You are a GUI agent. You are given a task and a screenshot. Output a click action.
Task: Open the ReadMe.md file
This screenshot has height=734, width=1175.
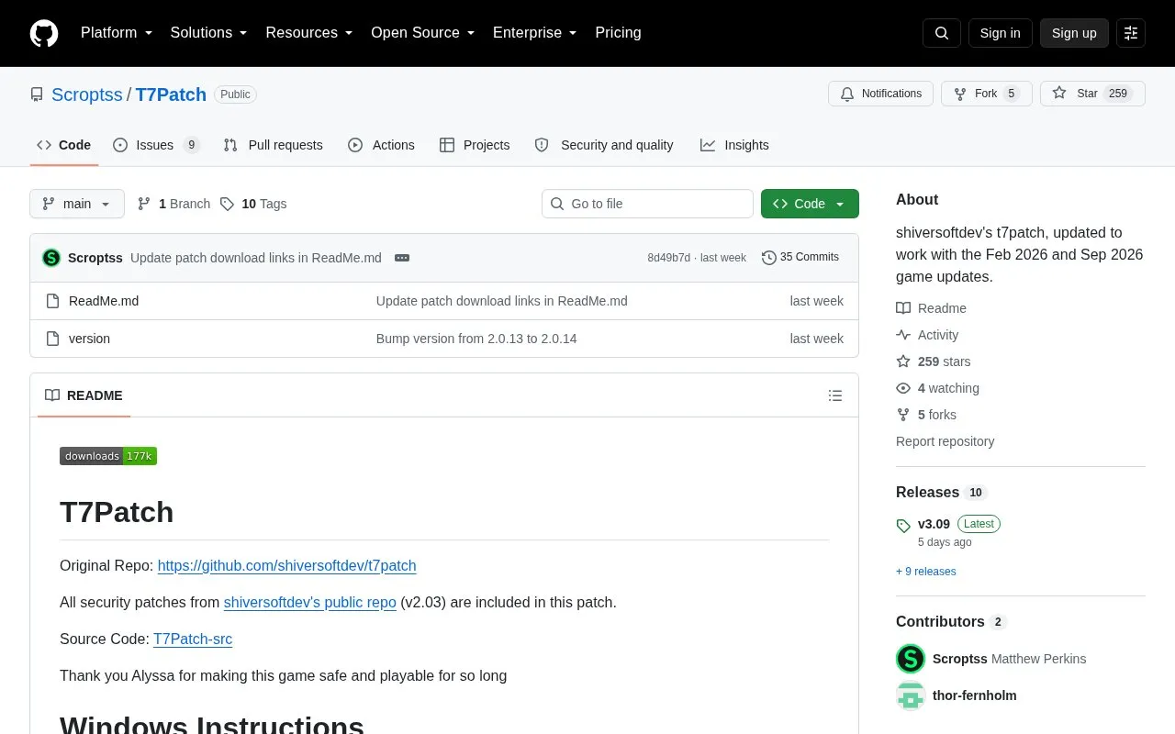point(104,301)
